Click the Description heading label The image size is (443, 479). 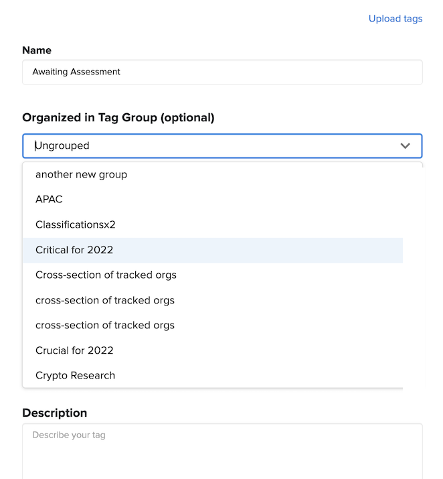pos(55,413)
